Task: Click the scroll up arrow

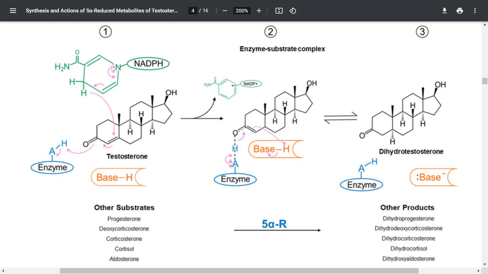Action: click(x=485, y=25)
